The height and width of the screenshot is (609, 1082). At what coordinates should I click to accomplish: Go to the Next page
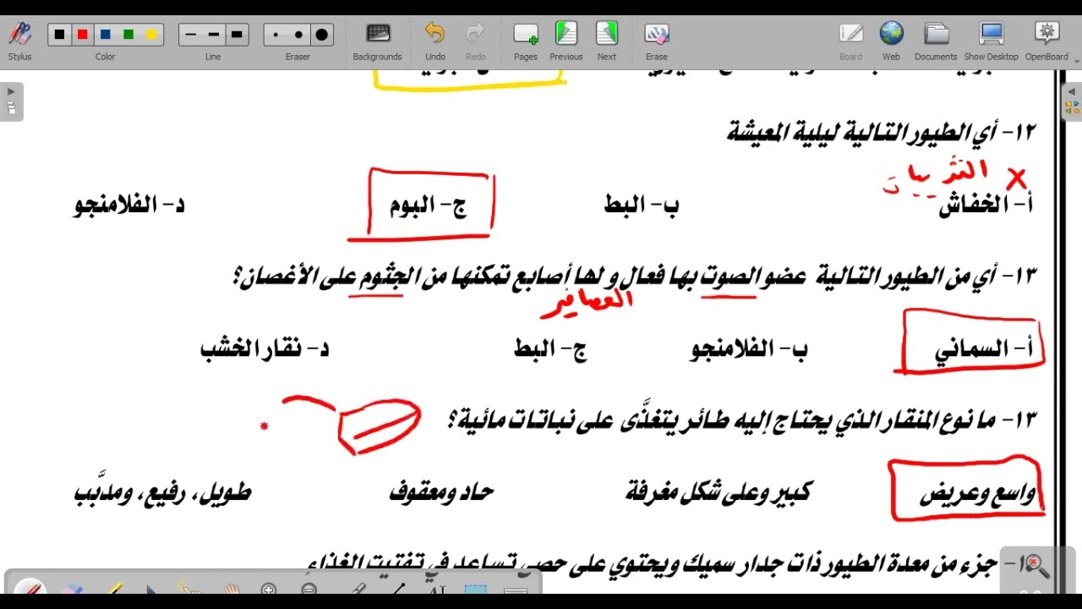click(606, 41)
